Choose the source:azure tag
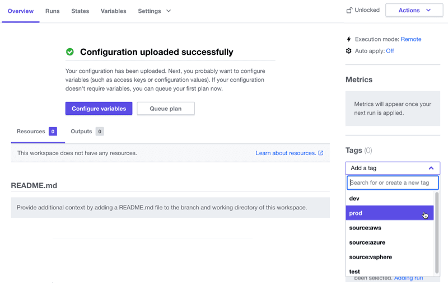Viewport: 448px width, 290px height. pyautogui.click(x=367, y=242)
